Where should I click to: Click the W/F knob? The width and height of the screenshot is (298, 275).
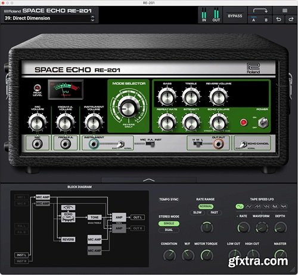(x=188, y=255)
